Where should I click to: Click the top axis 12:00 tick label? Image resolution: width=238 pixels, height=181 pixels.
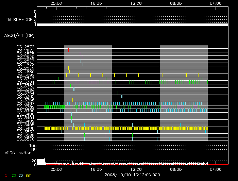136,3
